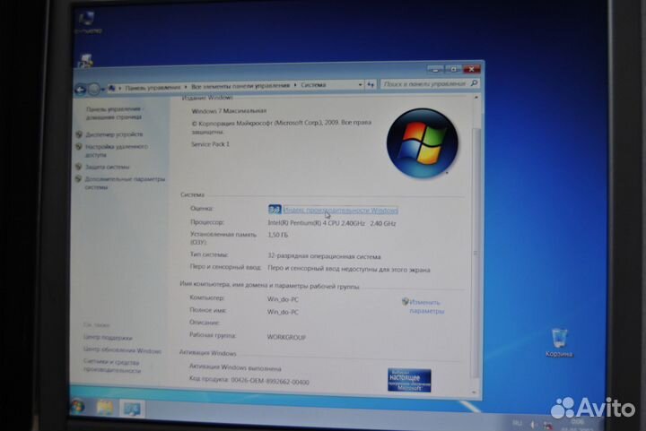Click the 1,50 ГБ memory value
Screen dimensions: 646x431
pos(277,235)
